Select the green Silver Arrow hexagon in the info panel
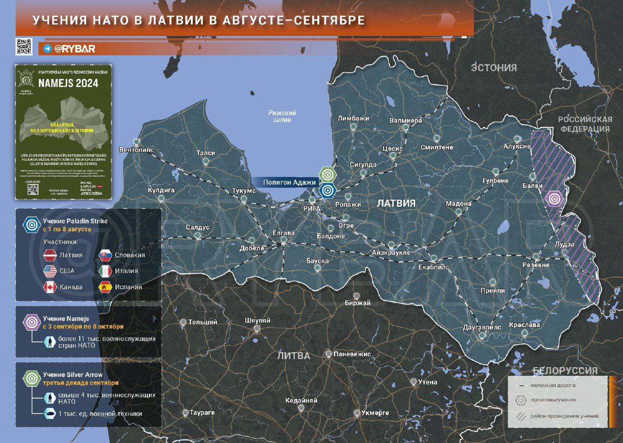This screenshot has height=443, width=623. pyautogui.click(x=32, y=378)
